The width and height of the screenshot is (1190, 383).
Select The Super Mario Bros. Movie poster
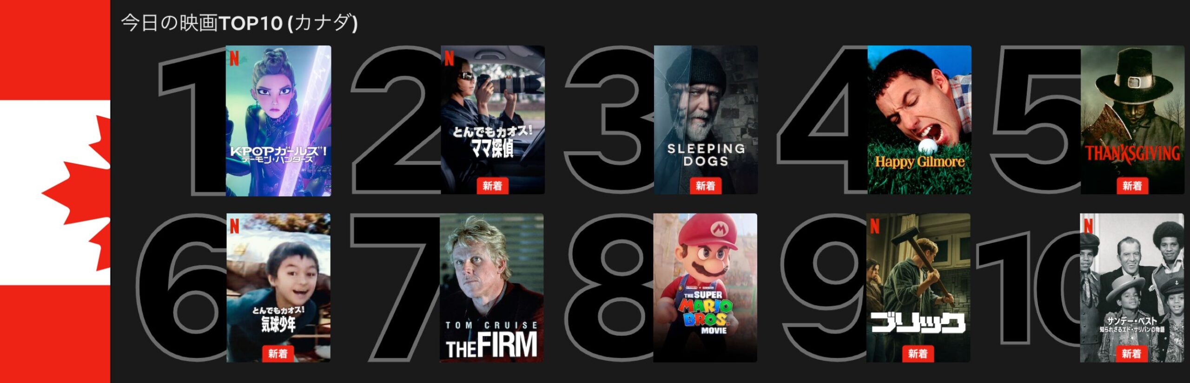tap(705, 288)
